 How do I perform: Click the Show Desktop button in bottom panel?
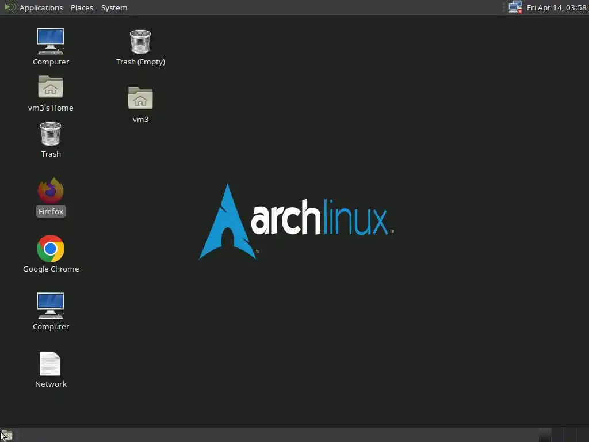point(6,435)
